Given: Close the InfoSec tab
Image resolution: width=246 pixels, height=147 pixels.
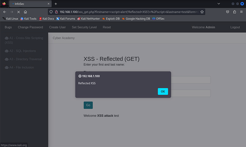Looking at the screenshot, I should click(48, 4).
